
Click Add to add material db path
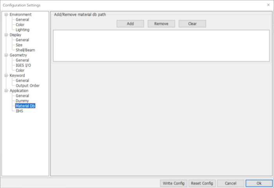(130, 23)
